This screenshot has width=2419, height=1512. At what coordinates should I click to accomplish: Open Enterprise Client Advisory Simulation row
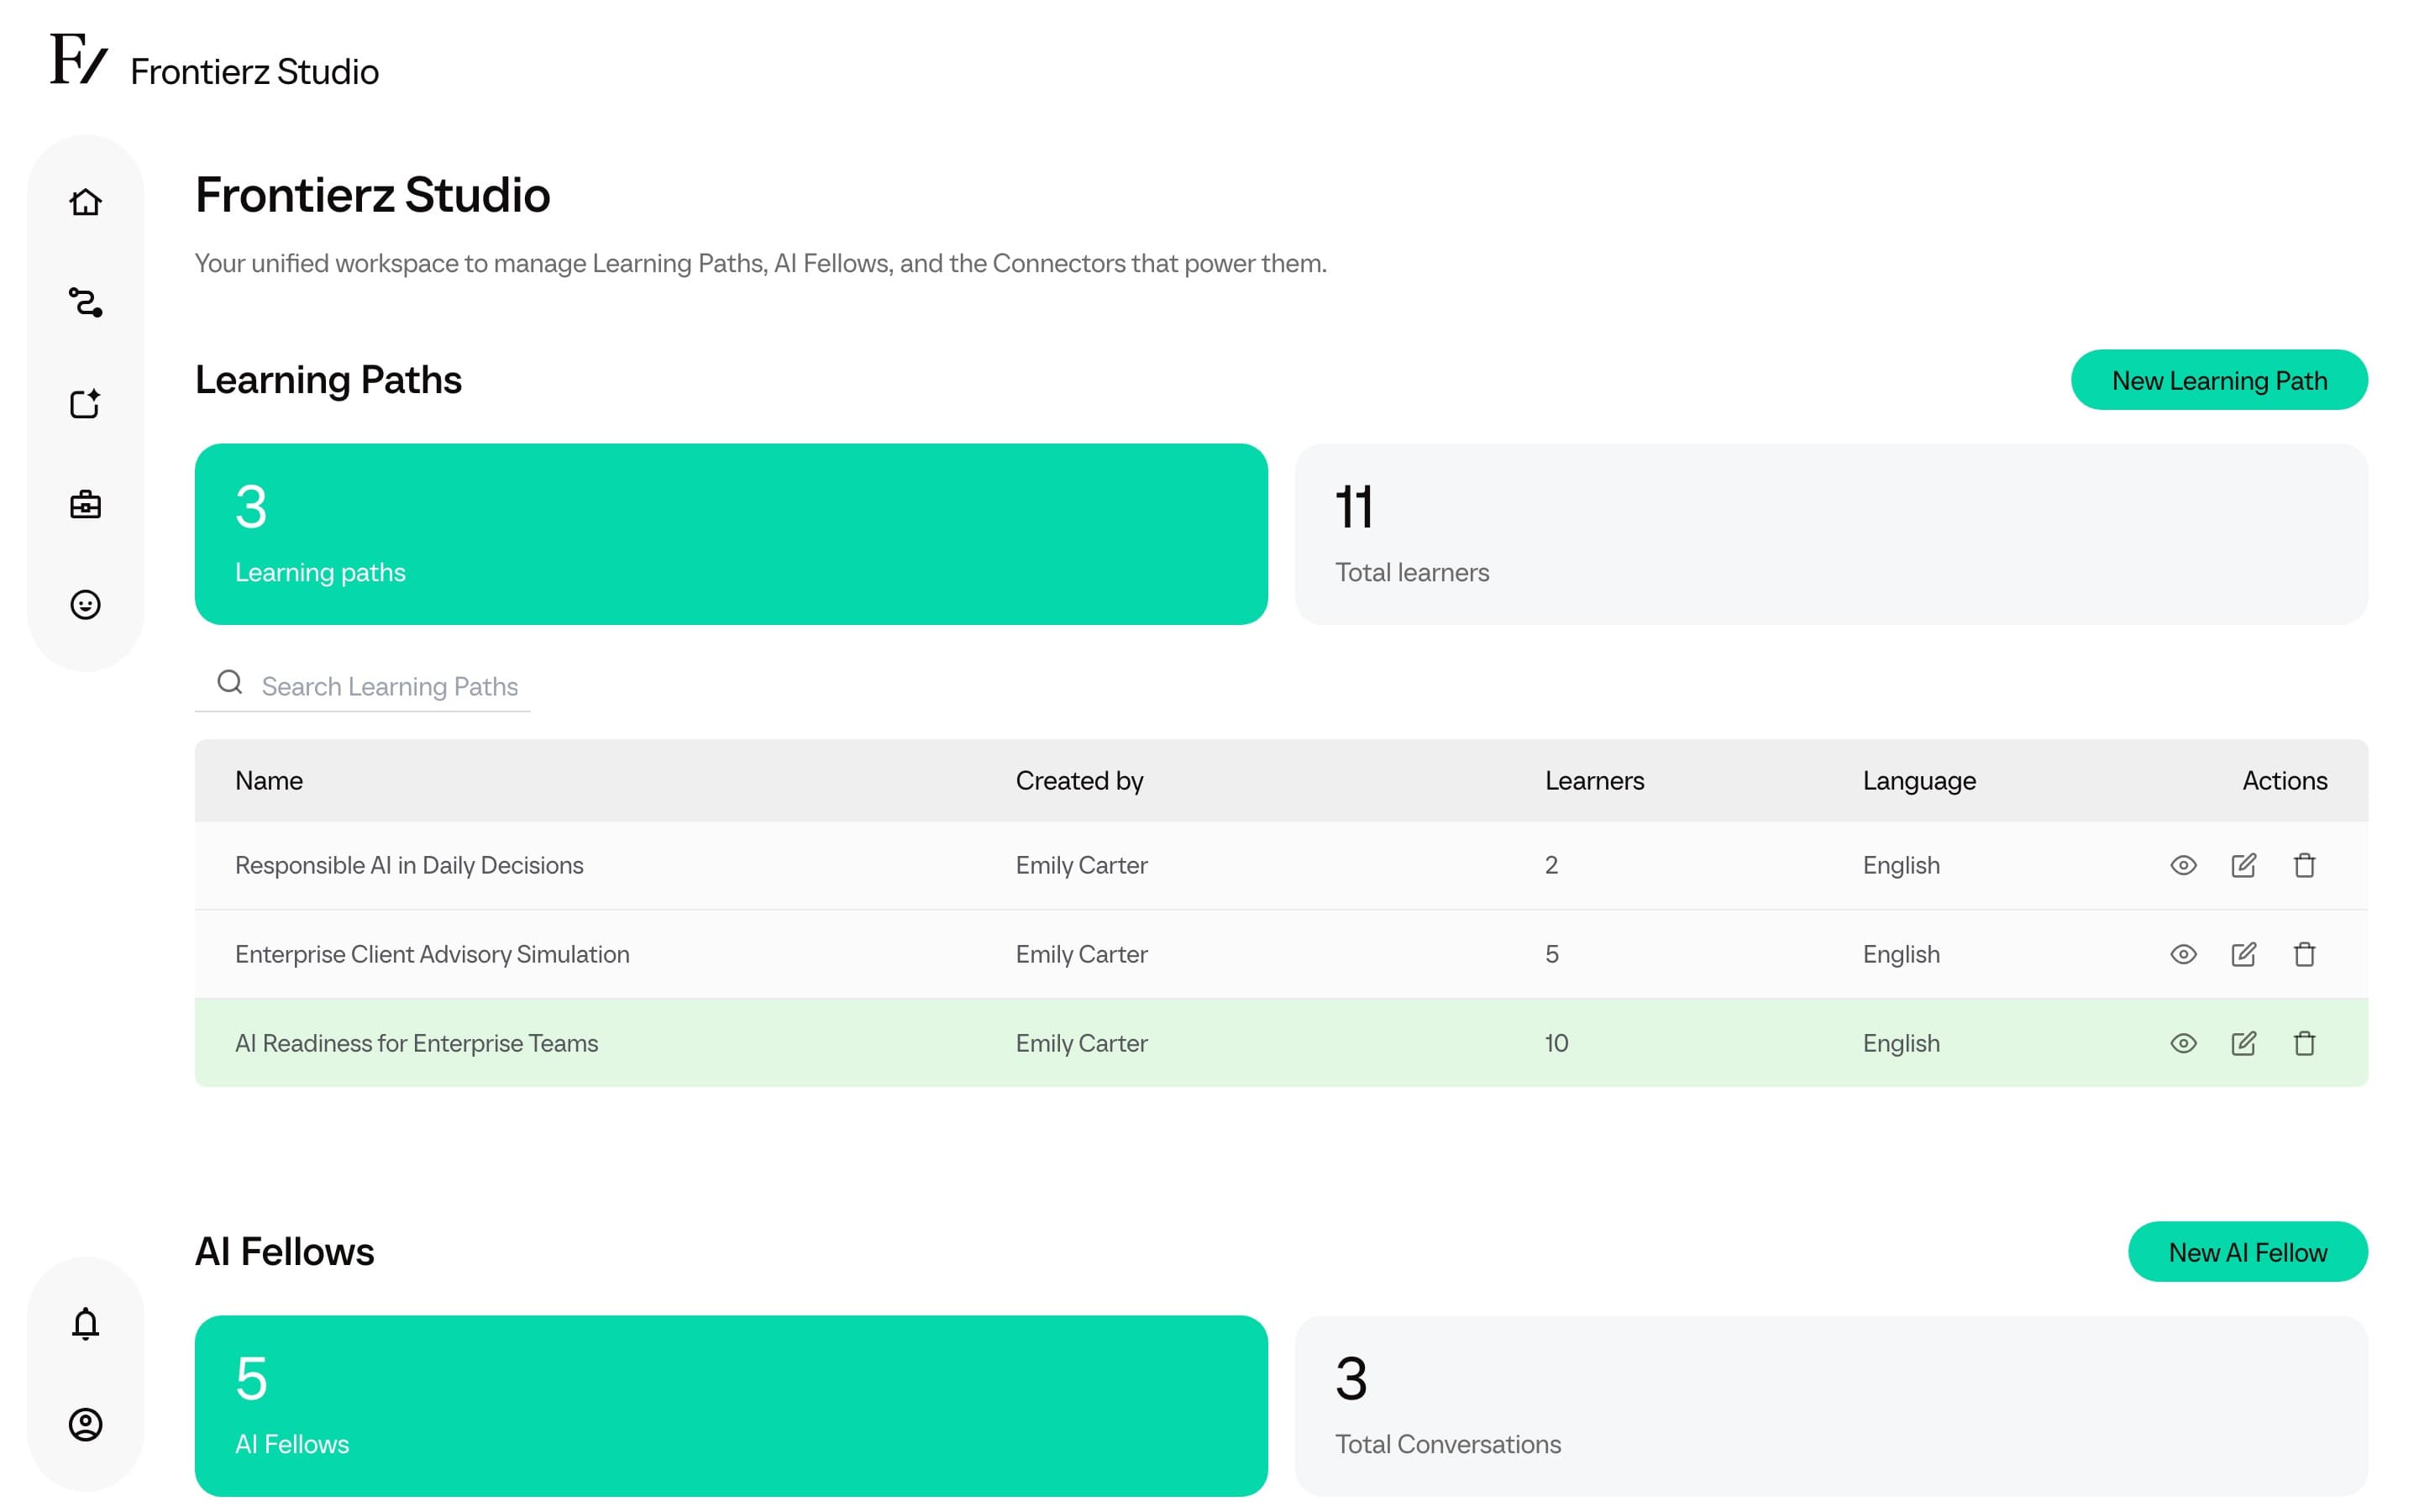pyautogui.click(x=1280, y=954)
